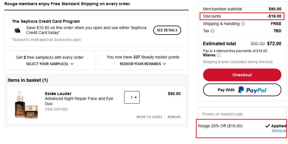Screen dimensions: 288x144
Task: Click the Klarna brand logo
Action: [x=210, y=55]
